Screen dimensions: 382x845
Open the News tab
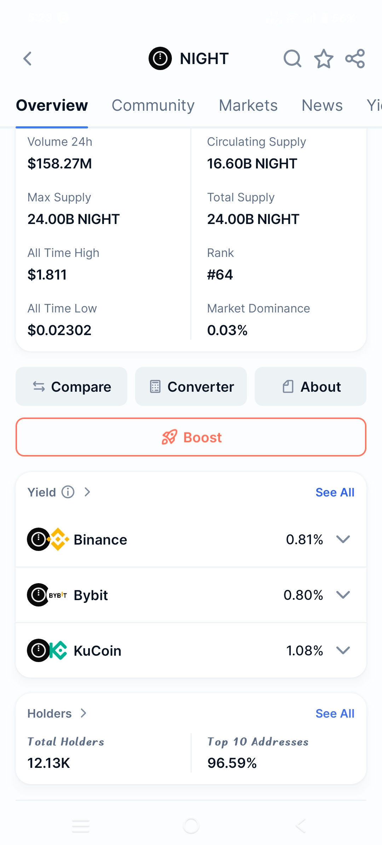tap(322, 105)
